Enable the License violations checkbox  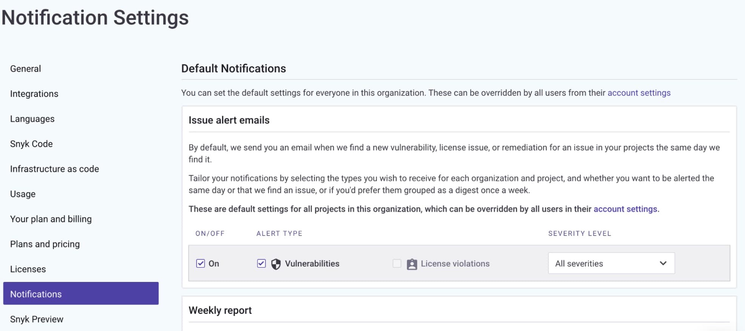[397, 263]
